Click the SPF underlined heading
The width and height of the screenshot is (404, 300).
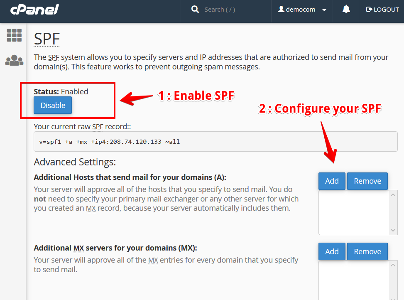coord(47,39)
